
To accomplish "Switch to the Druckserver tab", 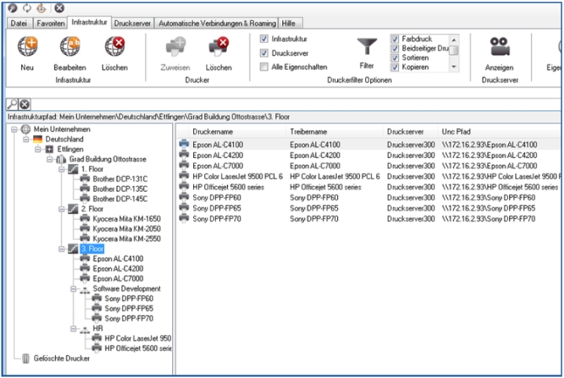I will pos(133,24).
